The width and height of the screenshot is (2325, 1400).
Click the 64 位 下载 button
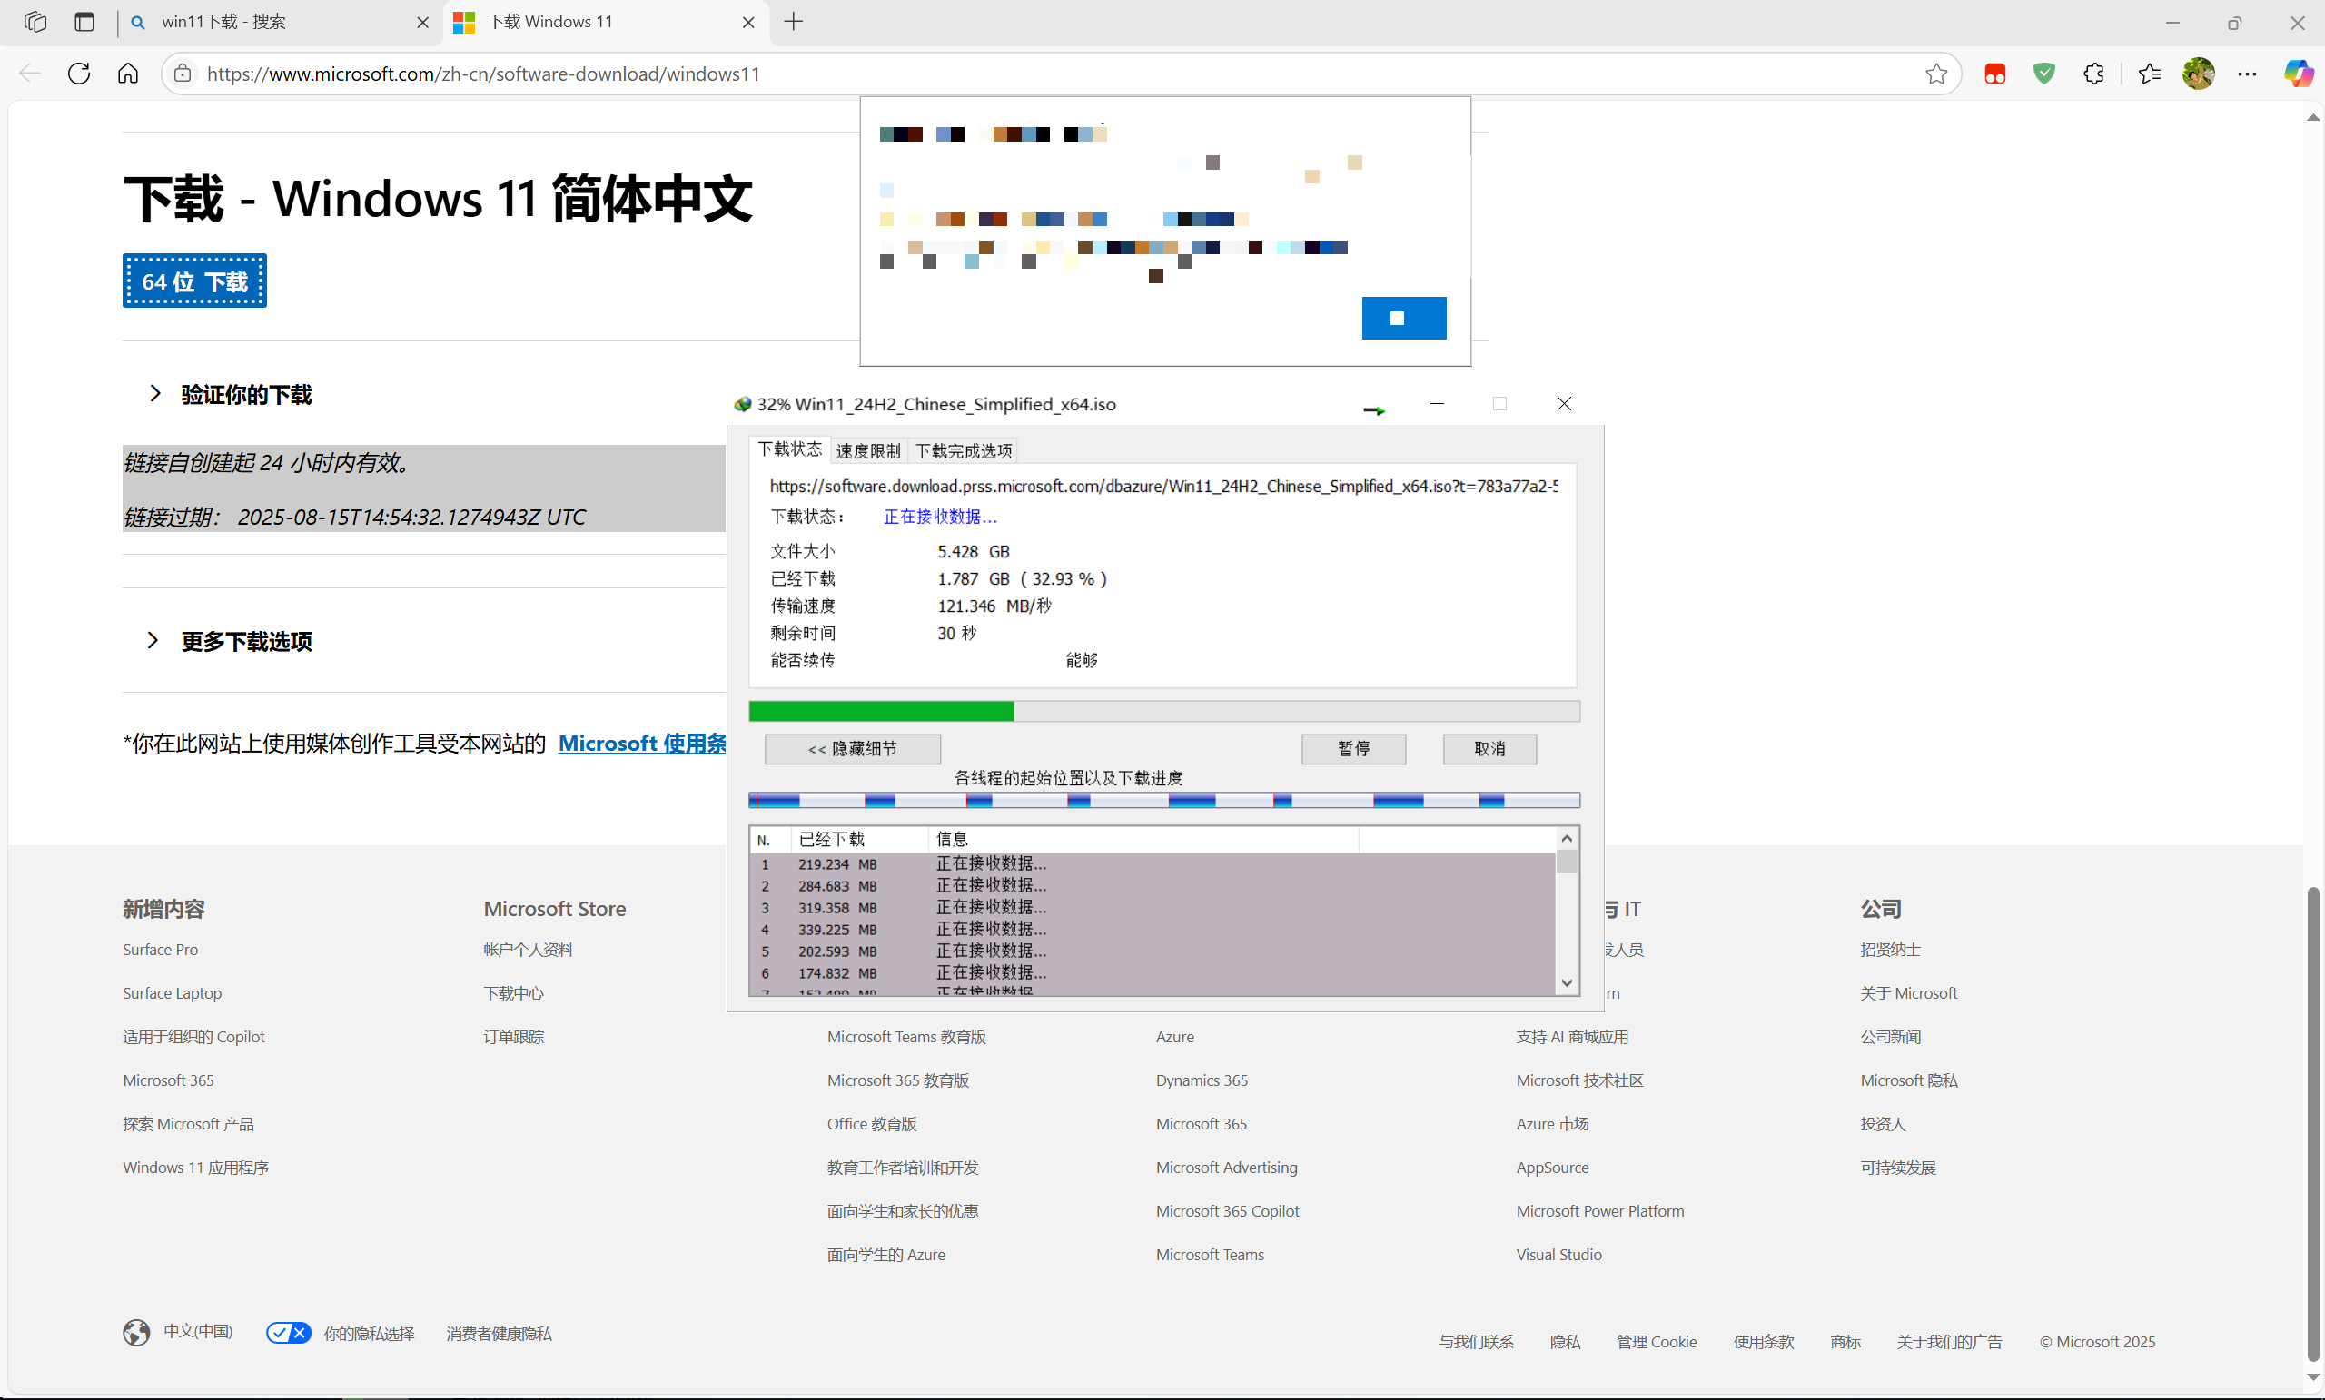pyautogui.click(x=194, y=281)
